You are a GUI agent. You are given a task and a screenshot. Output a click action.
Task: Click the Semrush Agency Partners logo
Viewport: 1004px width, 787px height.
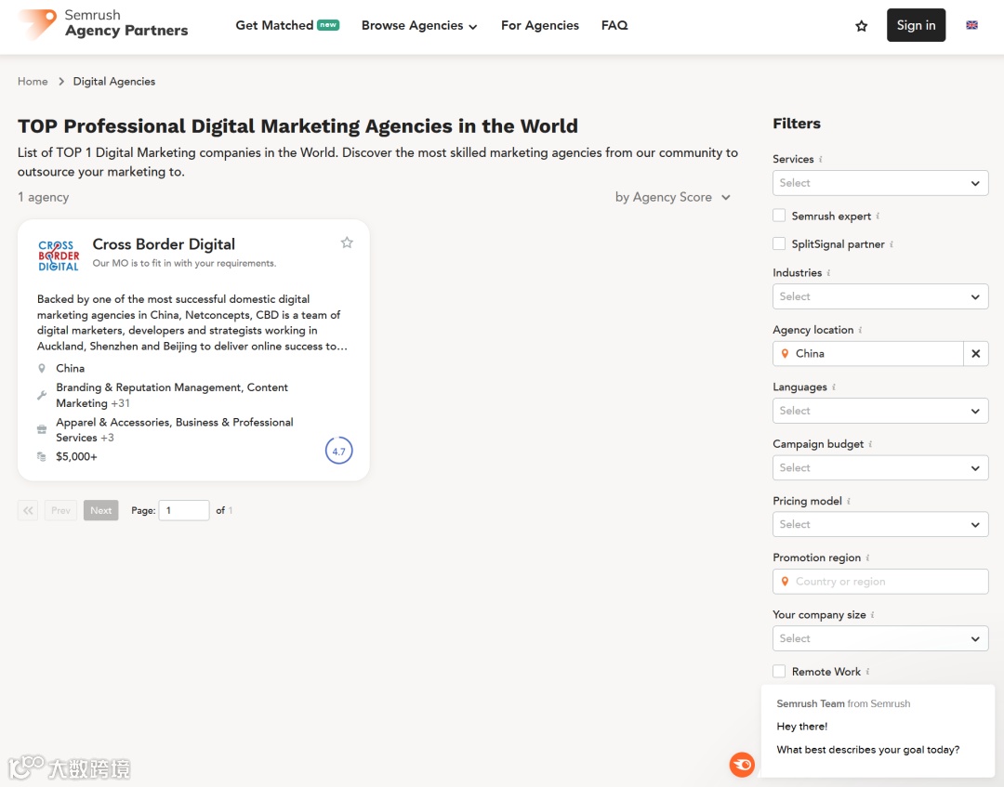[103, 24]
